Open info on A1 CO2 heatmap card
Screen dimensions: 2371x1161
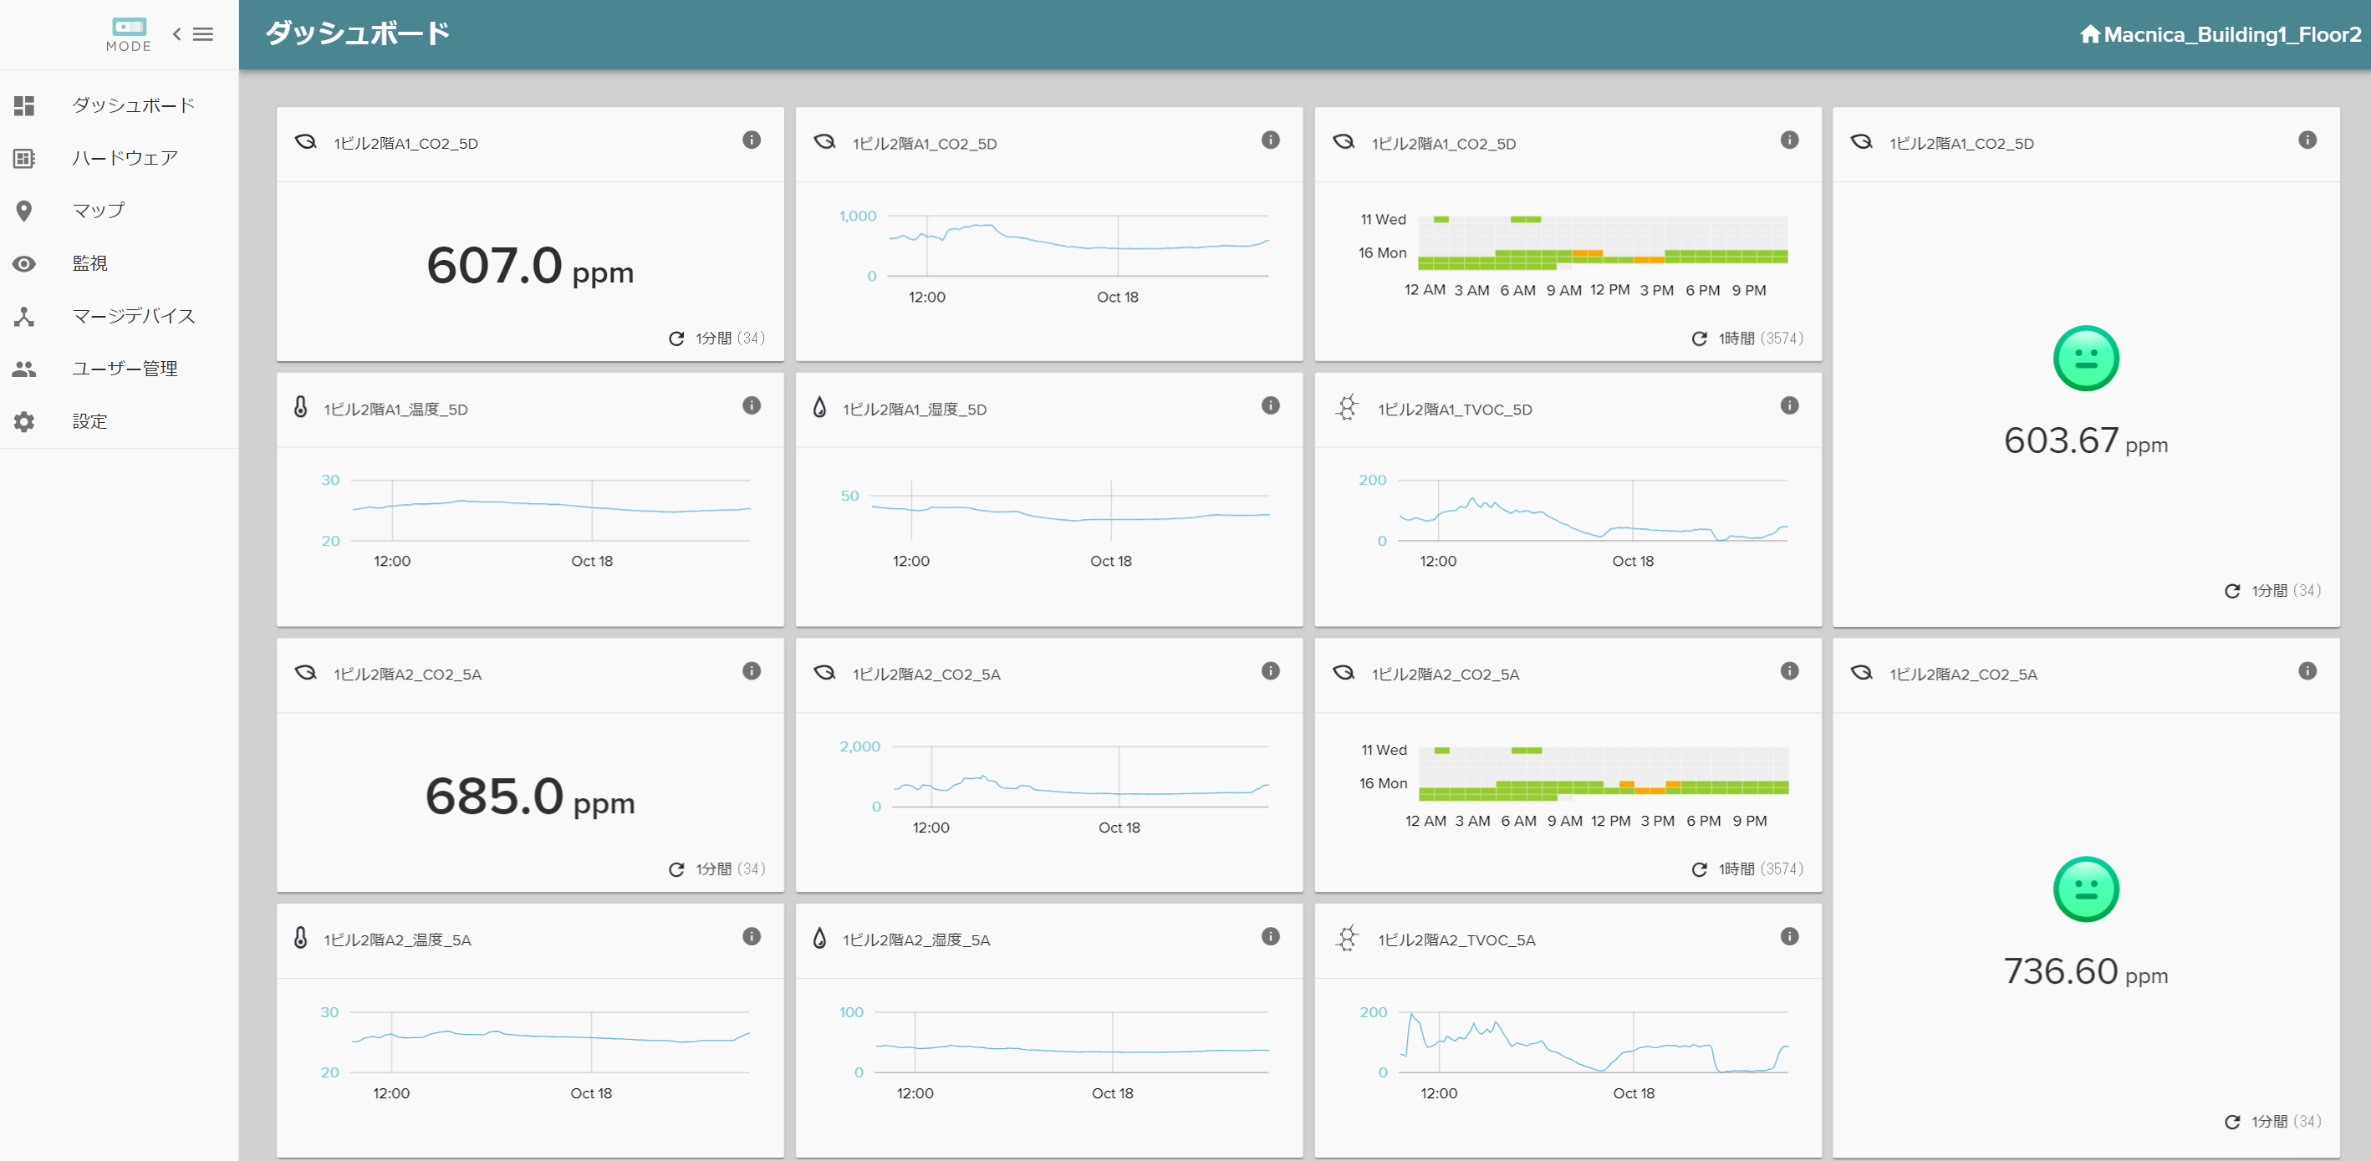tap(1789, 140)
